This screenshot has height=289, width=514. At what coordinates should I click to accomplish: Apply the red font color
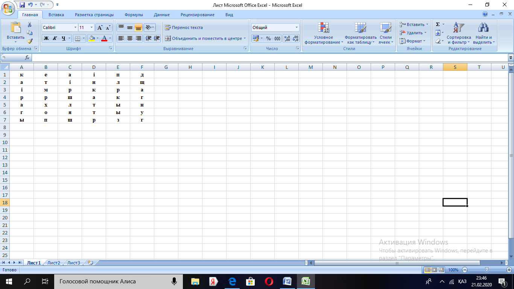click(104, 38)
